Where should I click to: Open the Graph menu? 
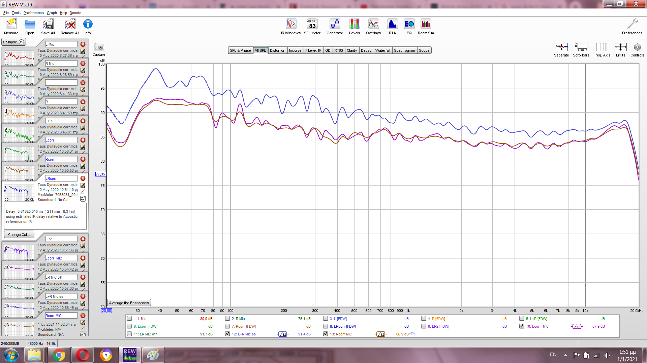52,13
